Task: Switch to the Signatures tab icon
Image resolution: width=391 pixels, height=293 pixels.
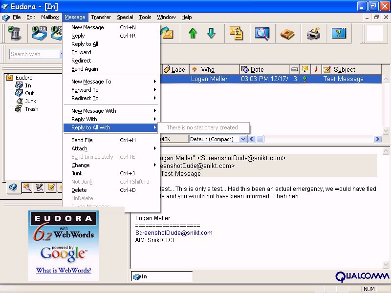Action: 39,188
